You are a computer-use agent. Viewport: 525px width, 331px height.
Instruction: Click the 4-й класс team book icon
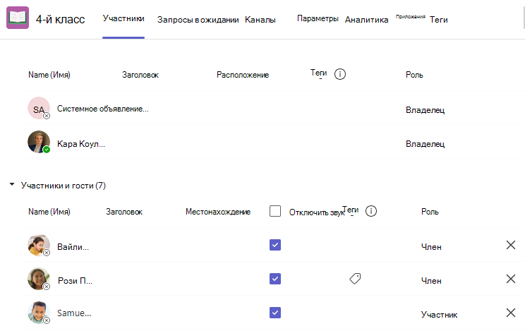(18, 18)
